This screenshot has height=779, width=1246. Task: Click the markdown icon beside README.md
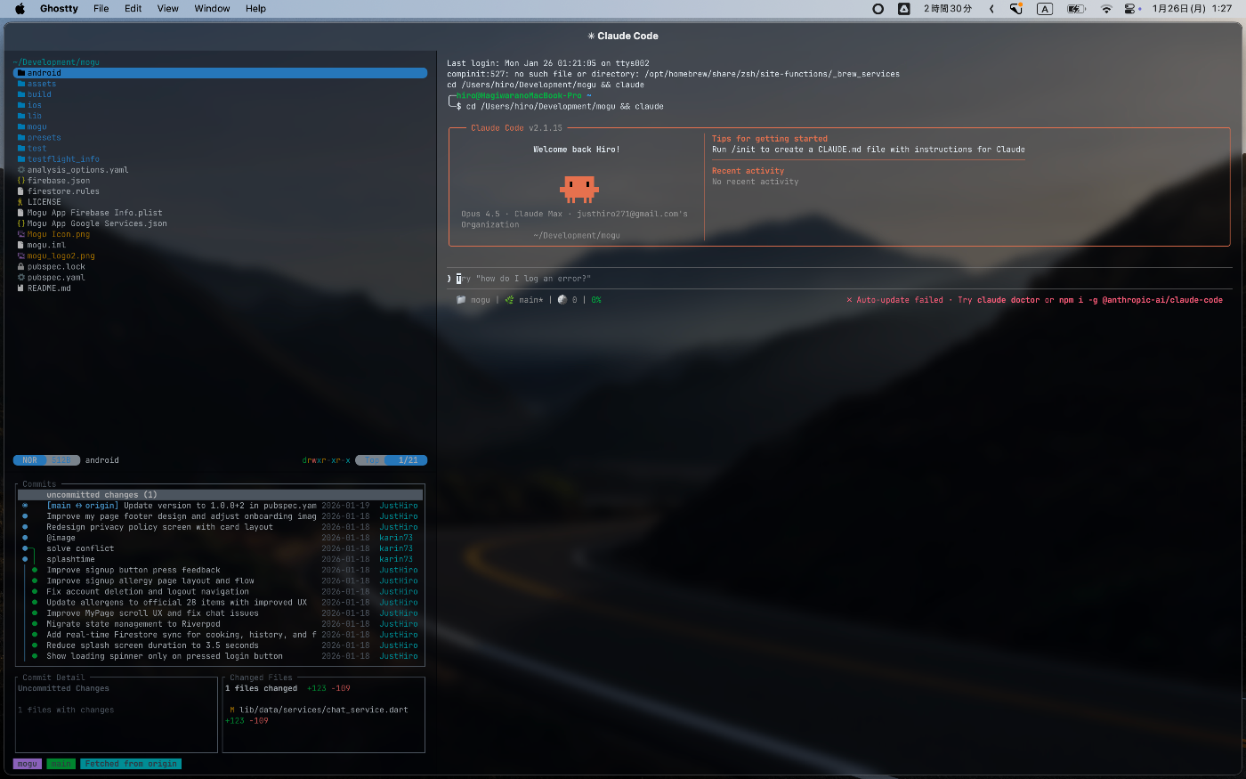21,288
